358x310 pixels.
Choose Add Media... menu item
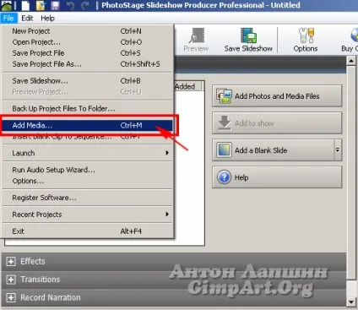point(87,126)
